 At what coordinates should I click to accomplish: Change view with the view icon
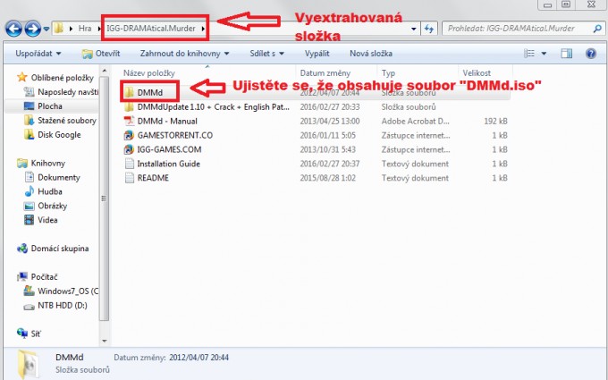point(529,54)
